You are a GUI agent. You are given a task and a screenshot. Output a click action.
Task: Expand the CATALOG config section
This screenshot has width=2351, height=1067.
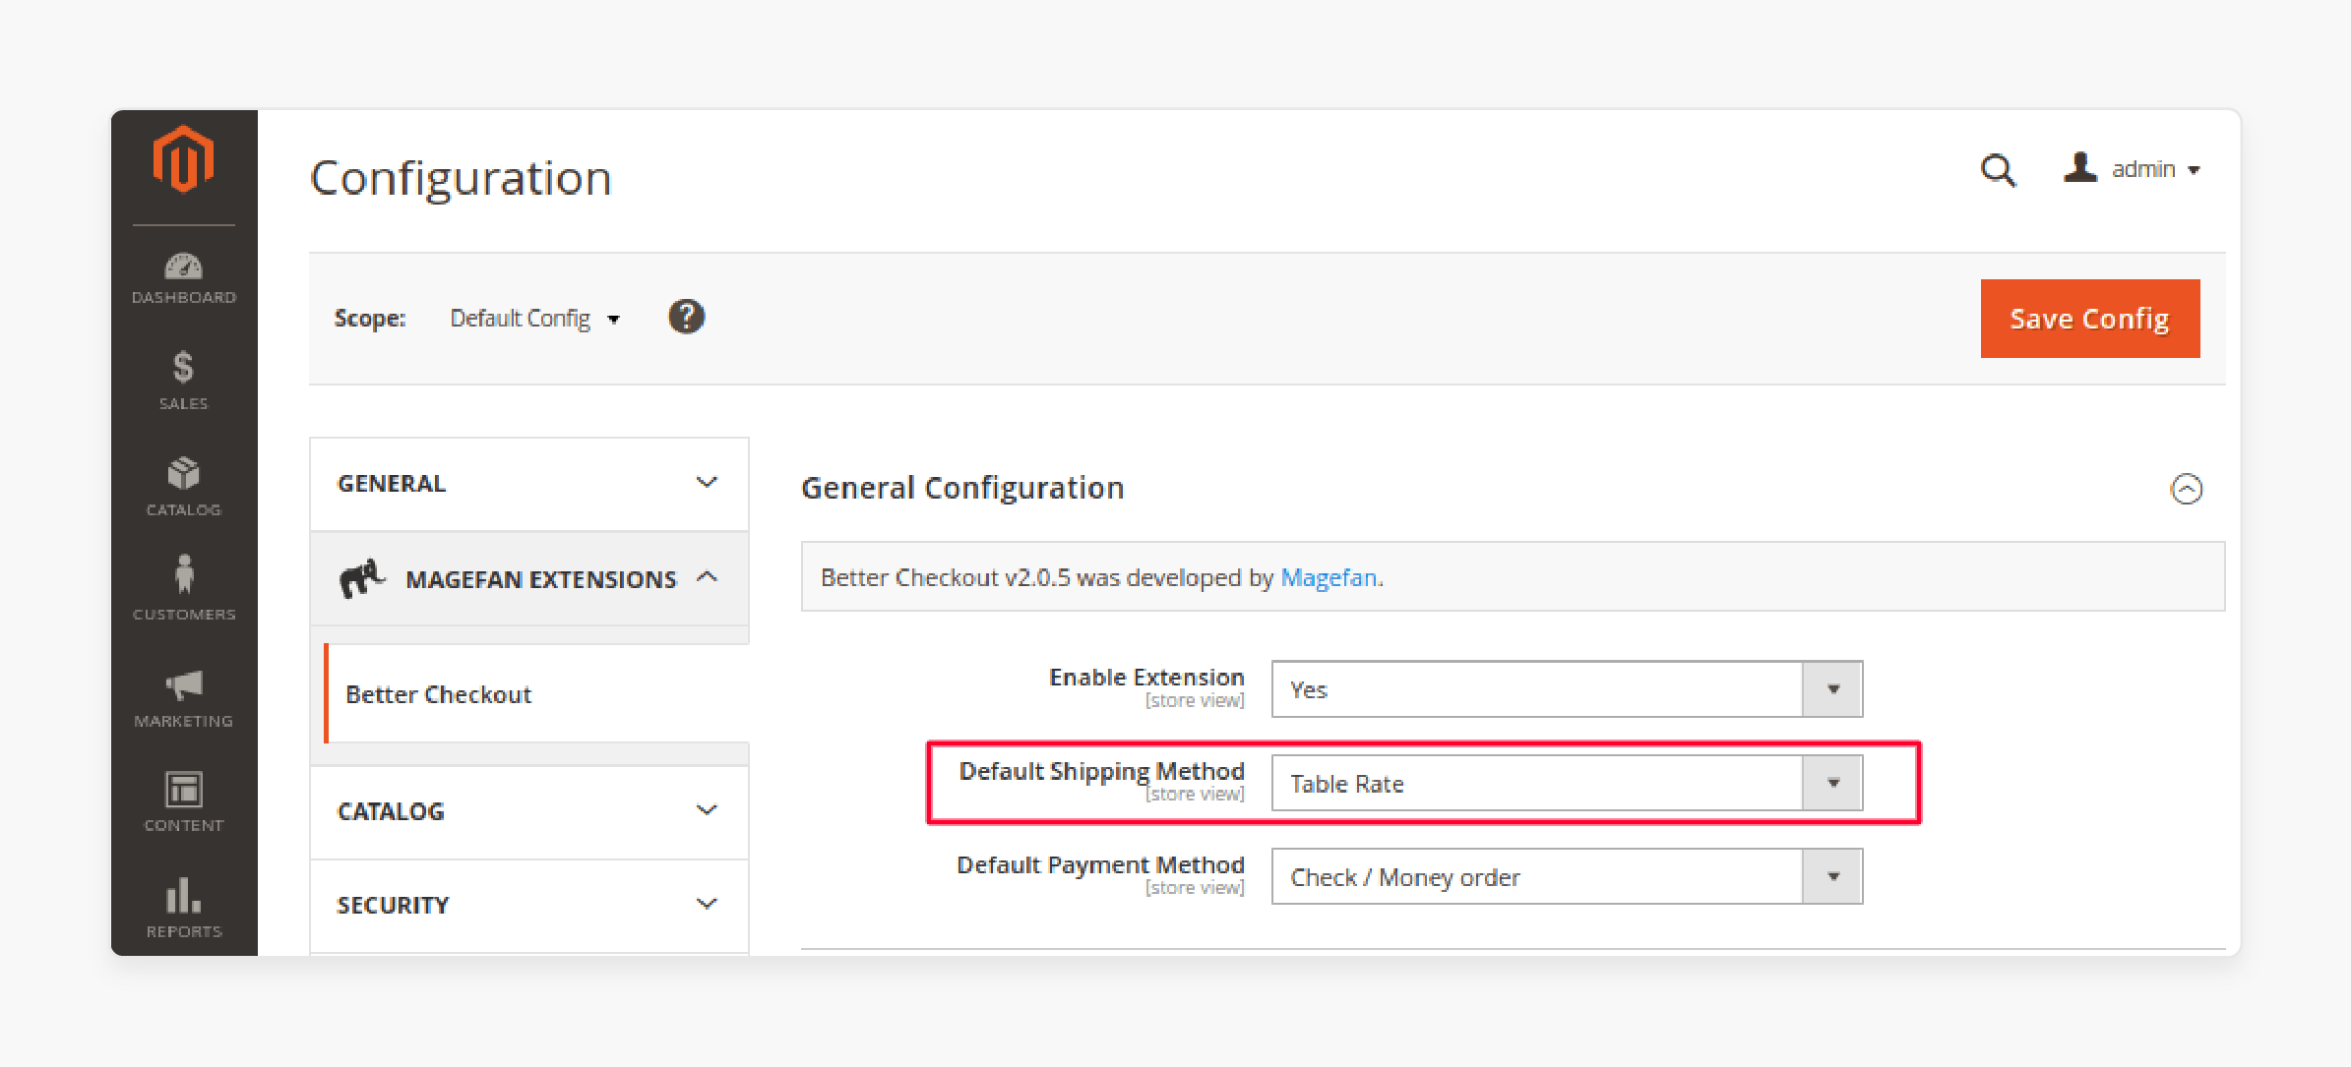pos(529,811)
